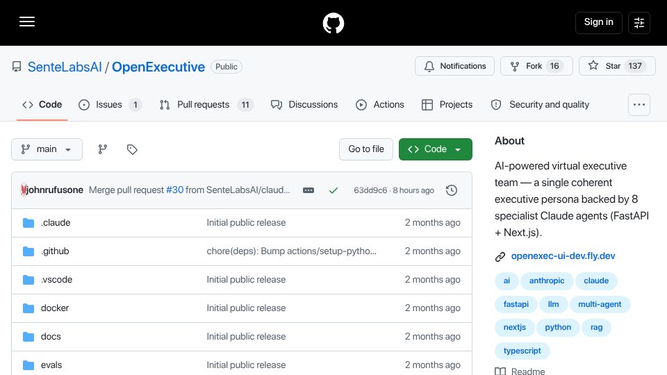This screenshot has width=667, height=375.
Task: Fork the repository
Action: 536,66
